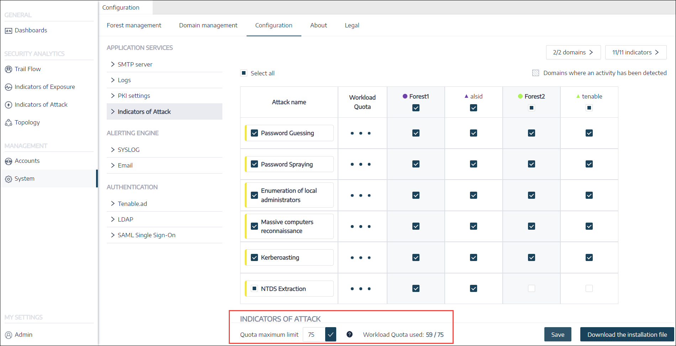Click the Indicators of Exposure sidebar icon
This screenshot has height=346, width=676.
9,87
